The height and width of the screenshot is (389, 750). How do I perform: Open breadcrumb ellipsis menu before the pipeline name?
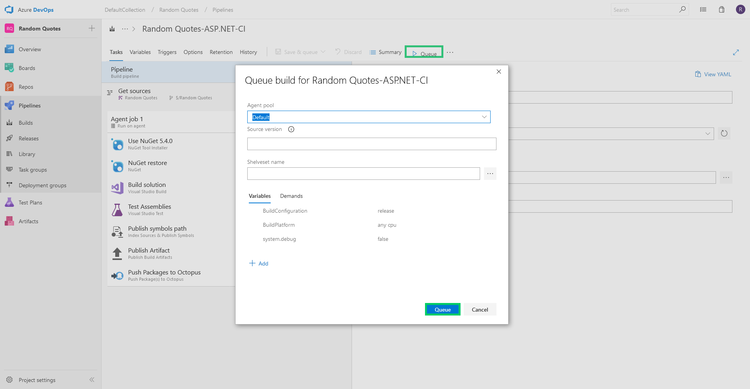(125, 29)
